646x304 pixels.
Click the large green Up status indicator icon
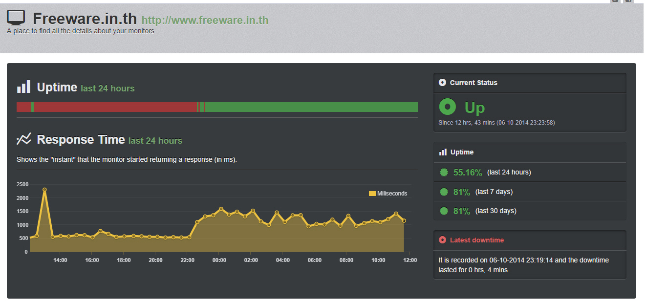[x=447, y=107]
